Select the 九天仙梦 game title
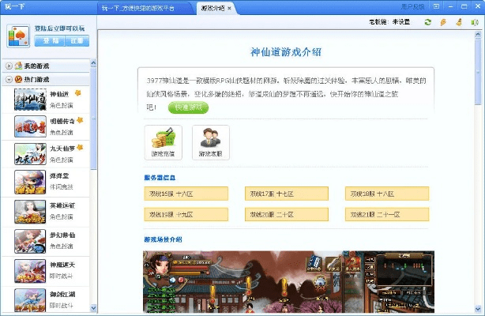Image resolution: width=485 pixels, height=316 pixels. pyautogui.click(x=62, y=149)
